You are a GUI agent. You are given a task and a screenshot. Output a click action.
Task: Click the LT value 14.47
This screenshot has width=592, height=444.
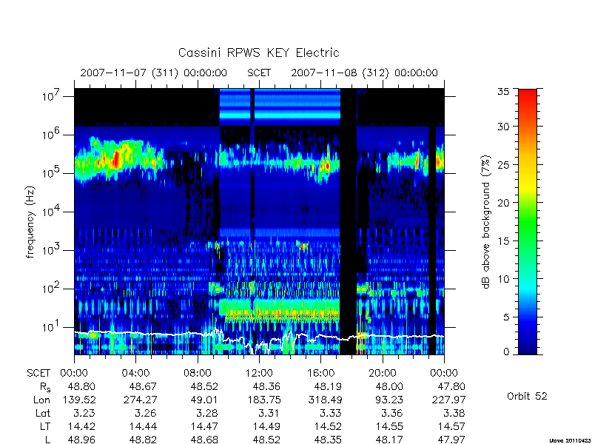click(x=204, y=427)
